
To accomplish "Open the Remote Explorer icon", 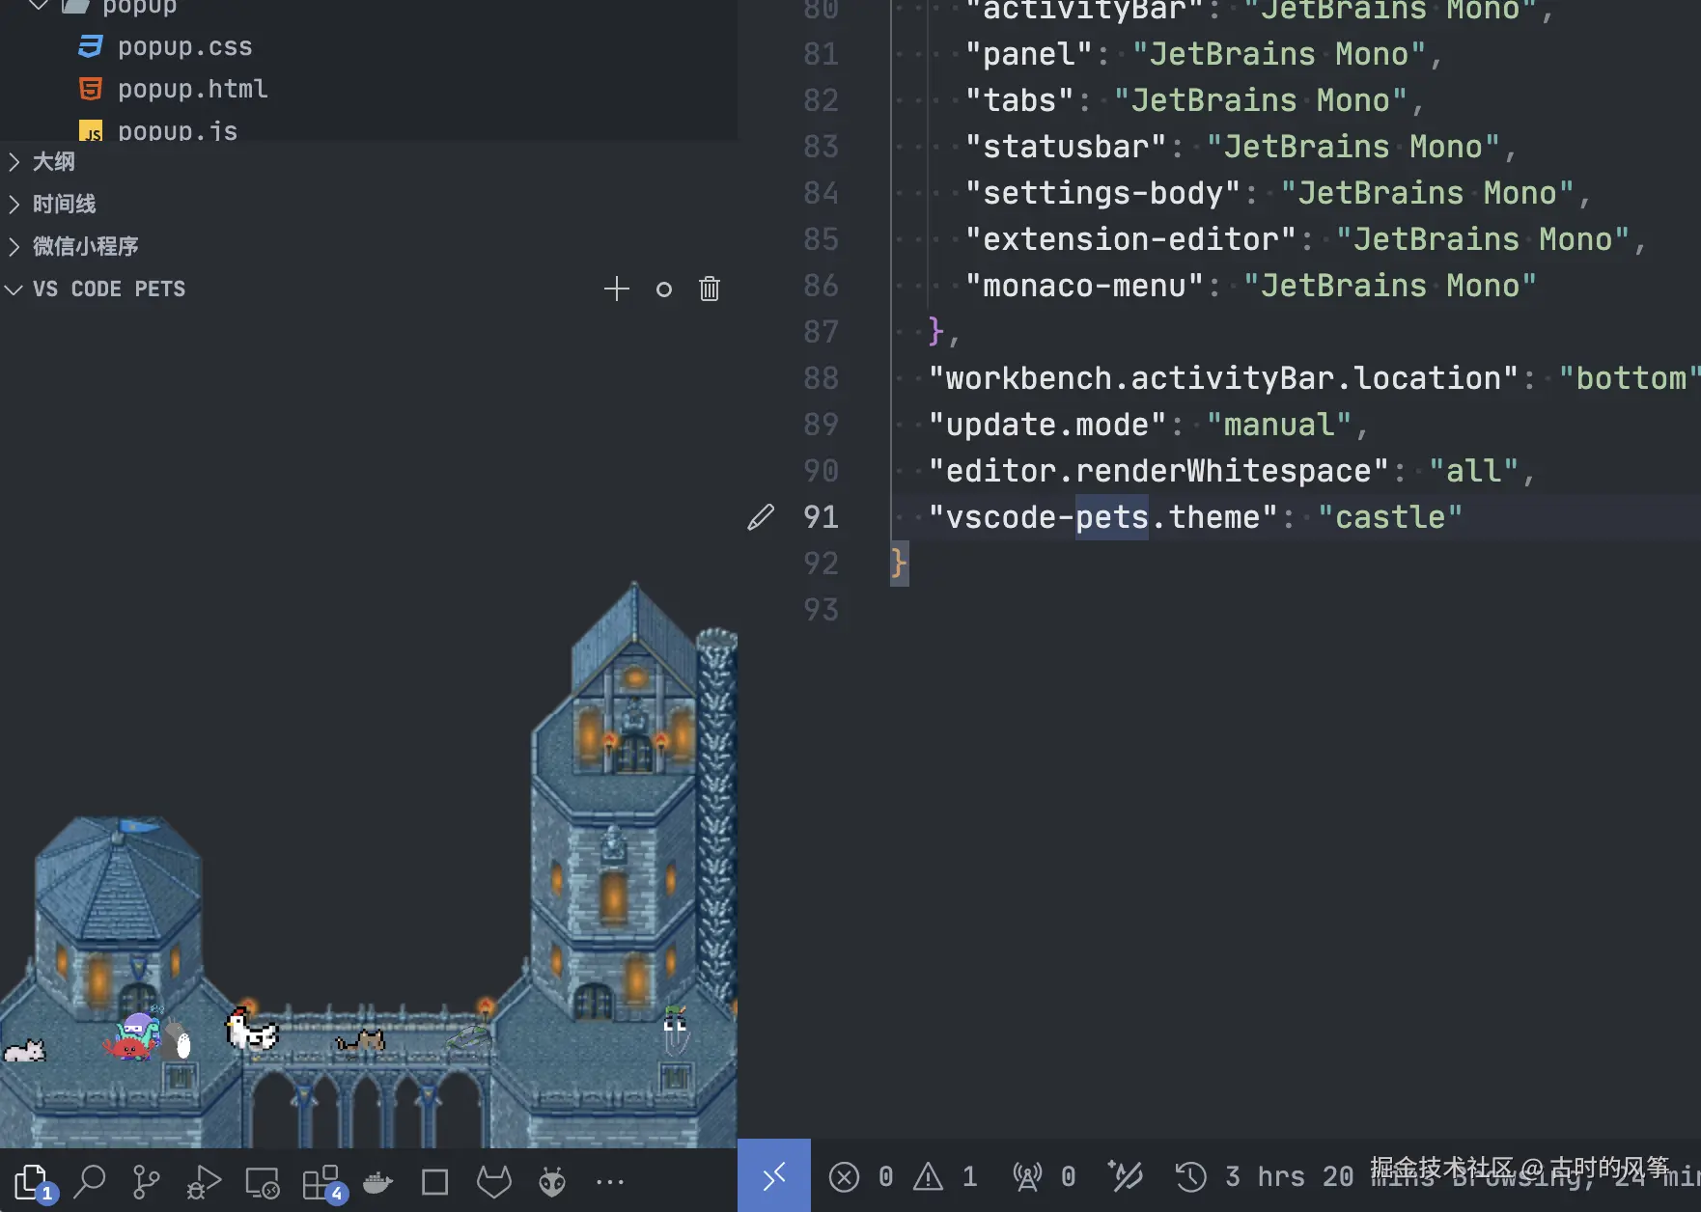I will pyautogui.click(x=262, y=1181).
